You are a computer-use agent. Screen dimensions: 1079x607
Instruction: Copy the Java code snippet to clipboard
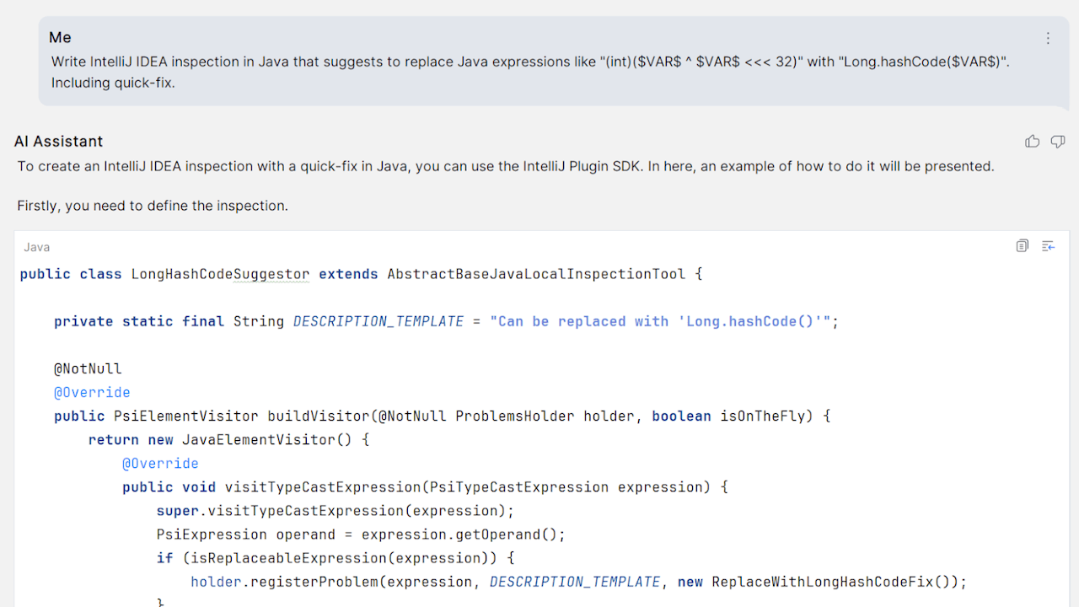(1023, 246)
